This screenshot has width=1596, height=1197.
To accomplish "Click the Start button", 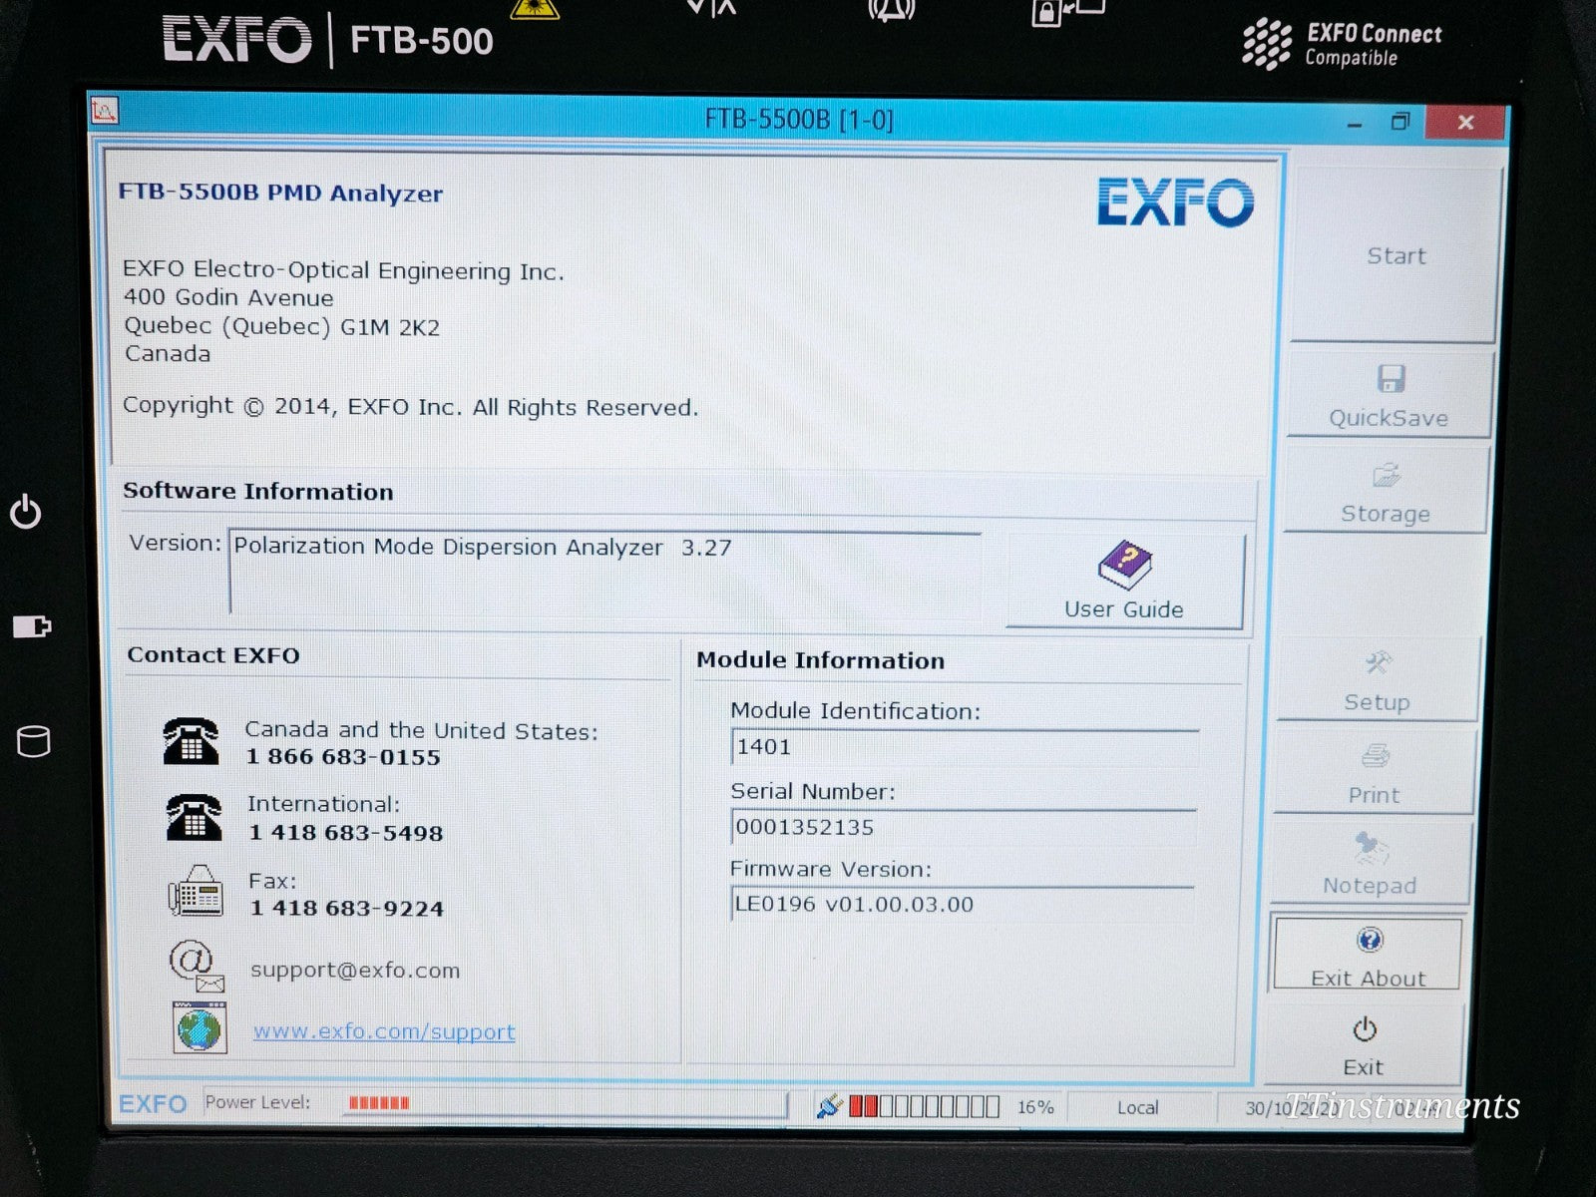I will click(1396, 255).
